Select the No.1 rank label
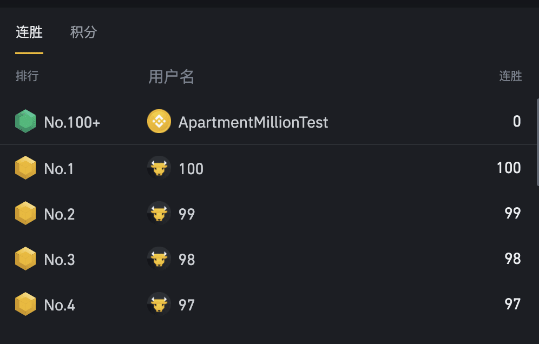This screenshot has width=539, height=344. coord(59,169)
